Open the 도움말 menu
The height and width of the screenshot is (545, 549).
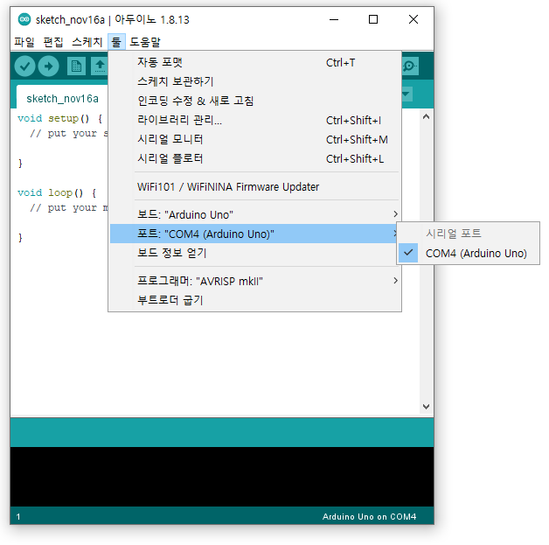click(x=145, y=42)
